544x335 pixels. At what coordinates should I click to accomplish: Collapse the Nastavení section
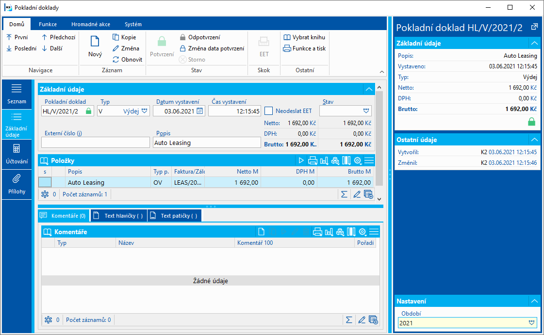pyautogui.click(x=534, y=301)
